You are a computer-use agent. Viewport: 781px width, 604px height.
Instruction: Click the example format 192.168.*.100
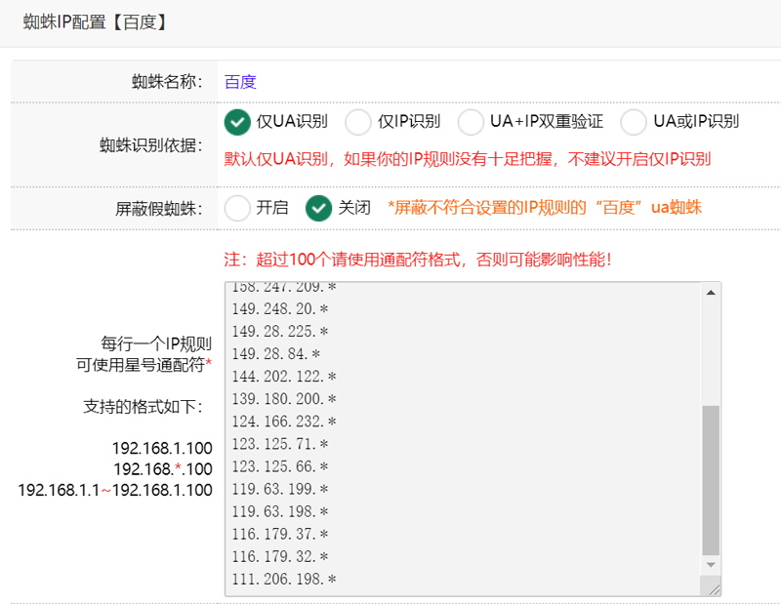pyautogui.click(x=163, y=469)
